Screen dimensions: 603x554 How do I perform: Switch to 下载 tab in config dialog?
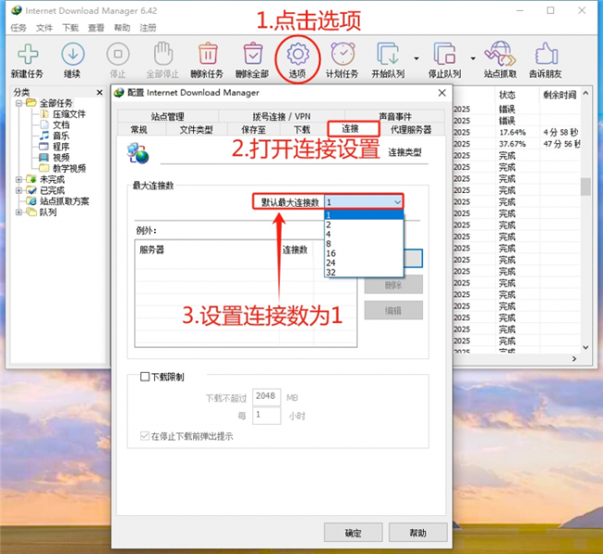point(302,129)
